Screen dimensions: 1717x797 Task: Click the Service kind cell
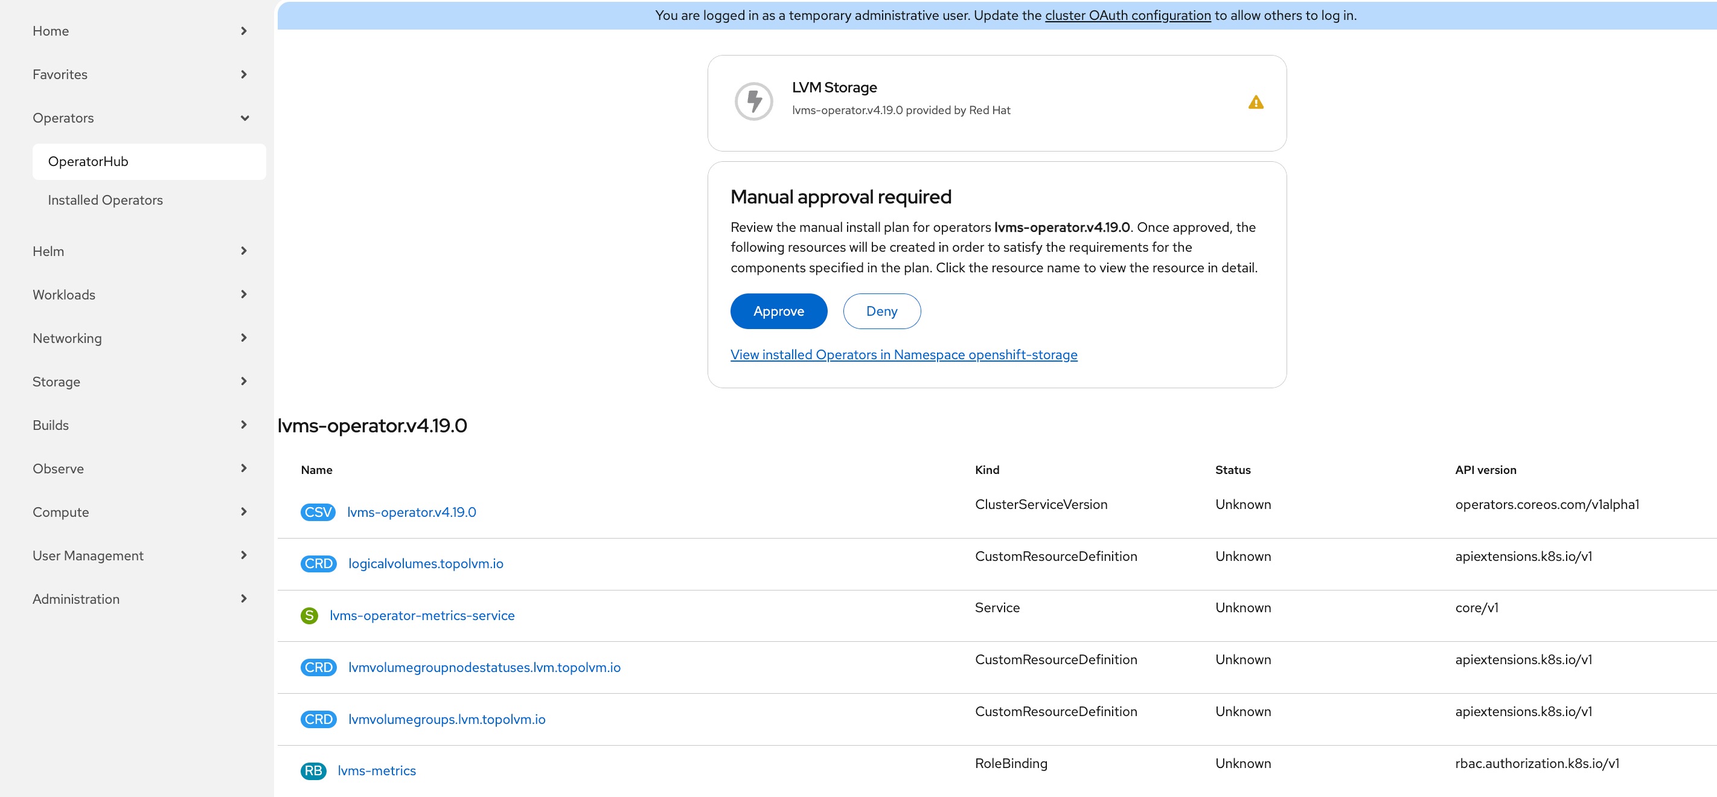click(997, 608)
